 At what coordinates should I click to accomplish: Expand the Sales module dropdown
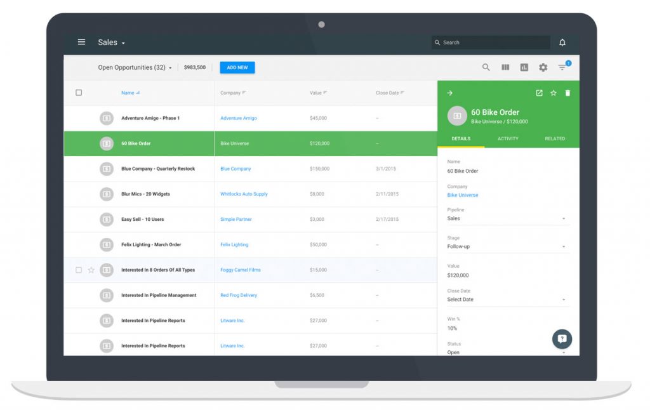(112, 43)
